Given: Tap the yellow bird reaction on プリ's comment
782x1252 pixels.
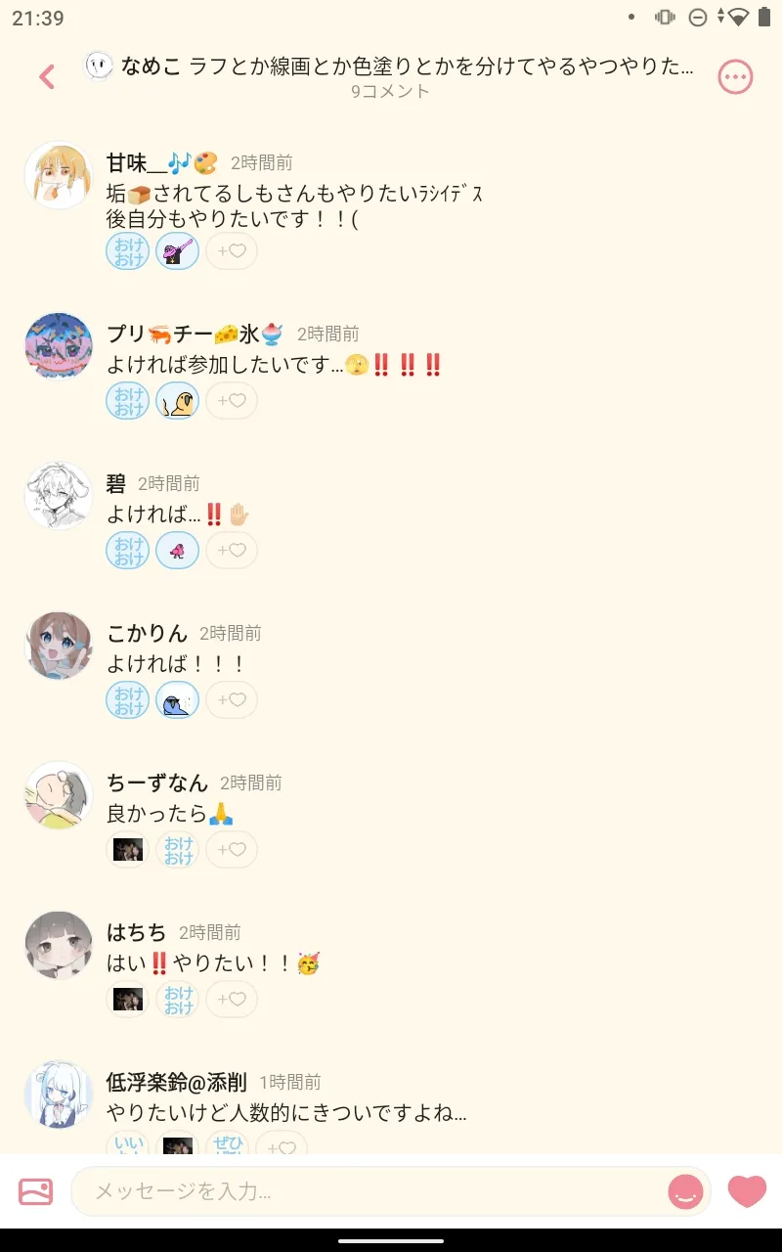Looking at the screenshot, I should point(178,400).
